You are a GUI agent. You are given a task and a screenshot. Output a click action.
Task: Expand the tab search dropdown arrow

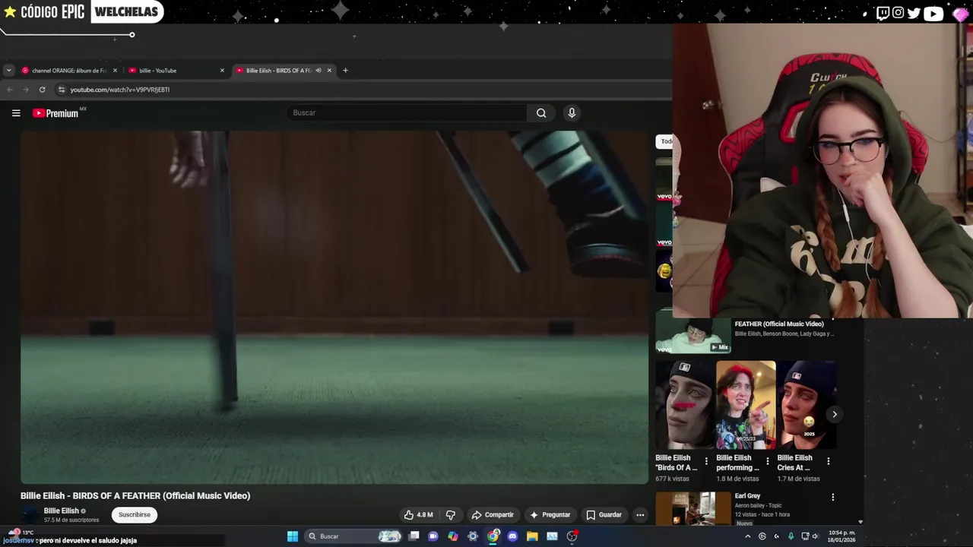pos(8,71)
